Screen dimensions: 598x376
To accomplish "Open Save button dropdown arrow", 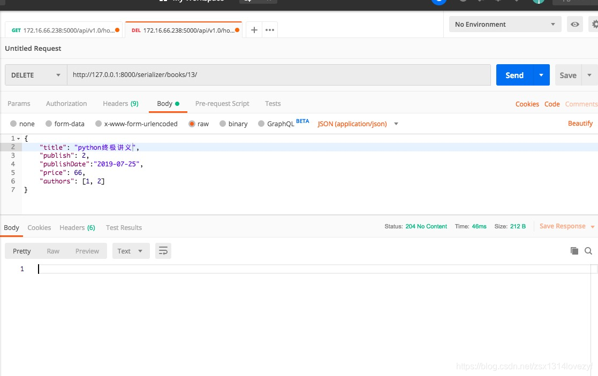I will tap(589, 75).
